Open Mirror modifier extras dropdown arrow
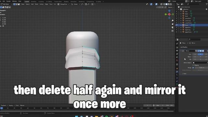Screen dimensions: 208x117 point(205,51)
